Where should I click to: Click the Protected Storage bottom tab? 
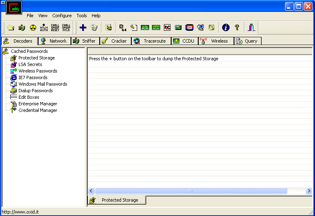[117, 200]
